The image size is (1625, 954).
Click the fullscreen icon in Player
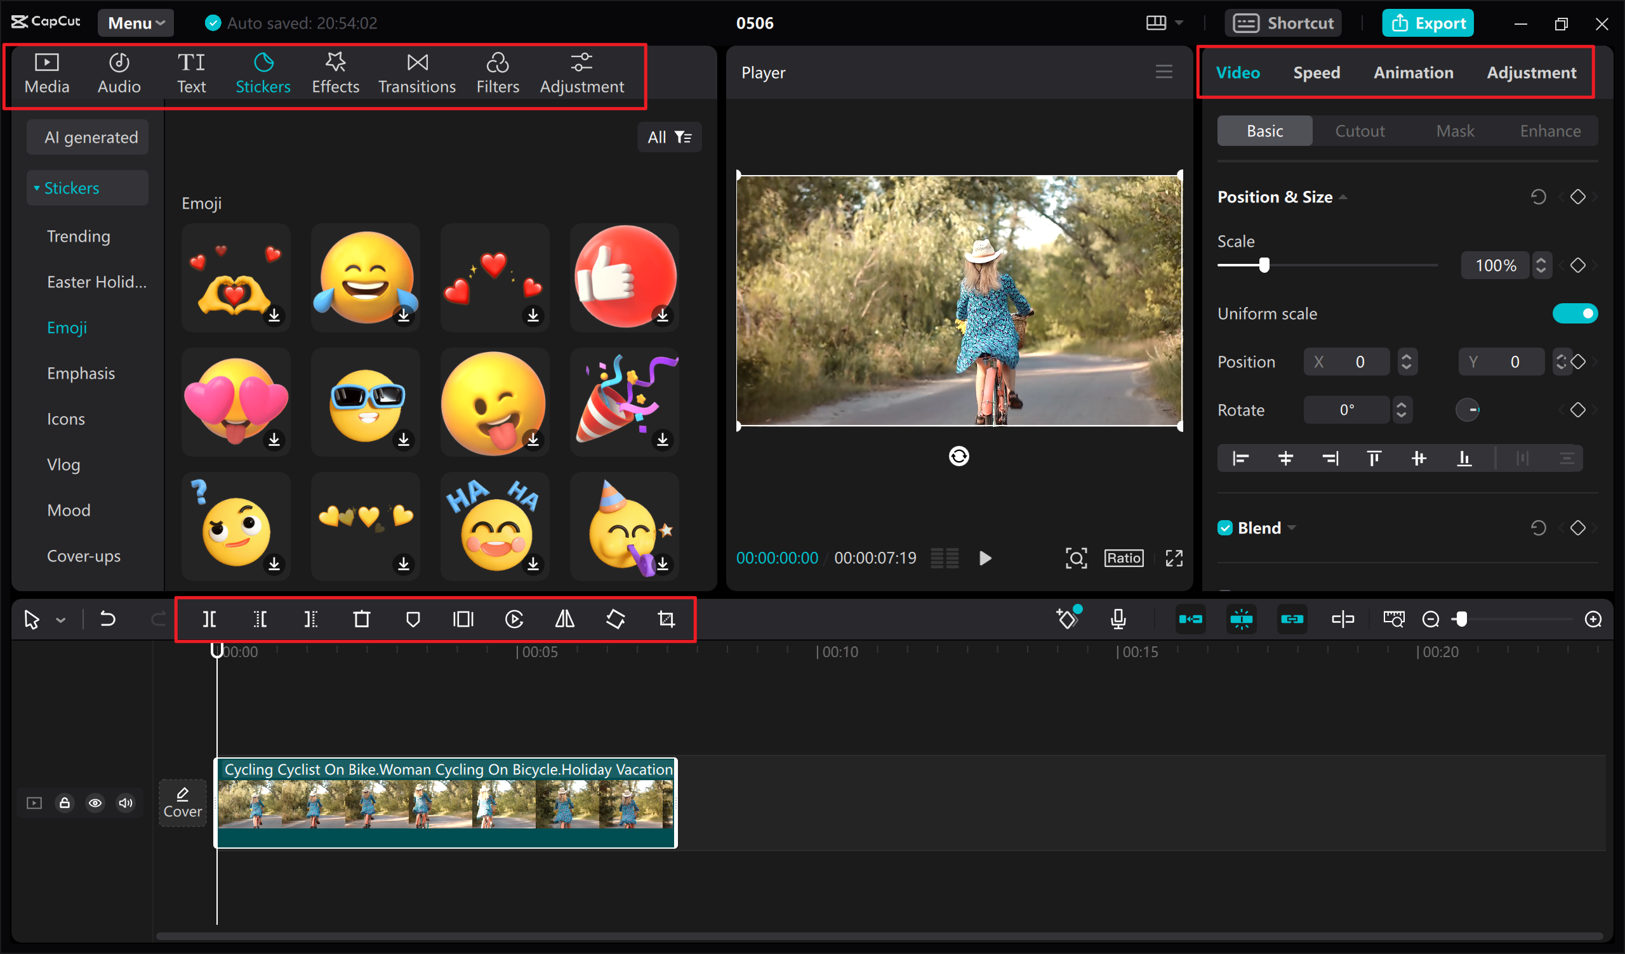pos(1174,558)
